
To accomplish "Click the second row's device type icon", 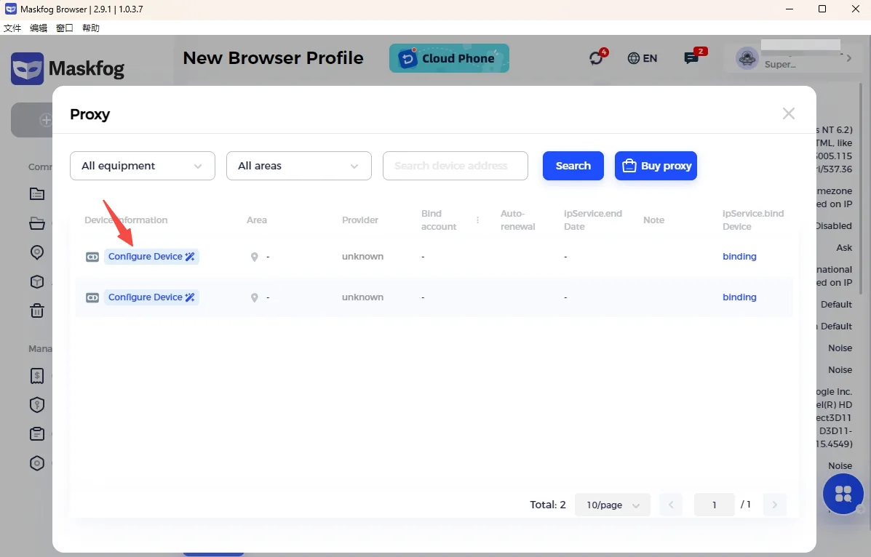I will 92,297.
